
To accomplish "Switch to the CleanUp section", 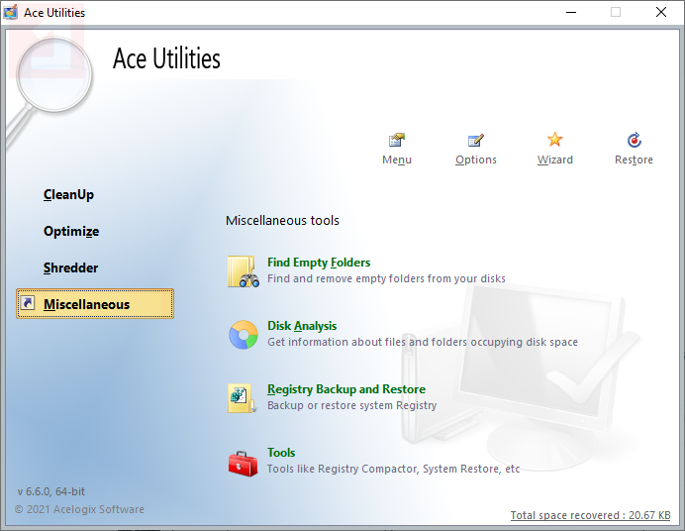I will [68, 194].
